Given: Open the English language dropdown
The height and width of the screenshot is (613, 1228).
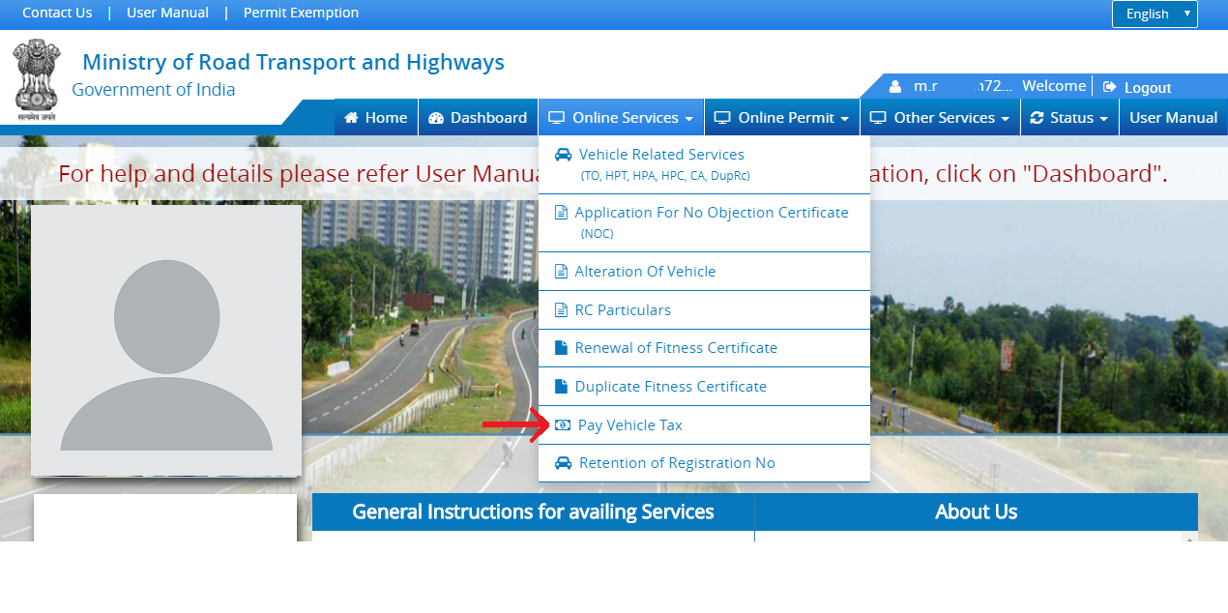Looking at the screenshot, I should [1155, 14].
